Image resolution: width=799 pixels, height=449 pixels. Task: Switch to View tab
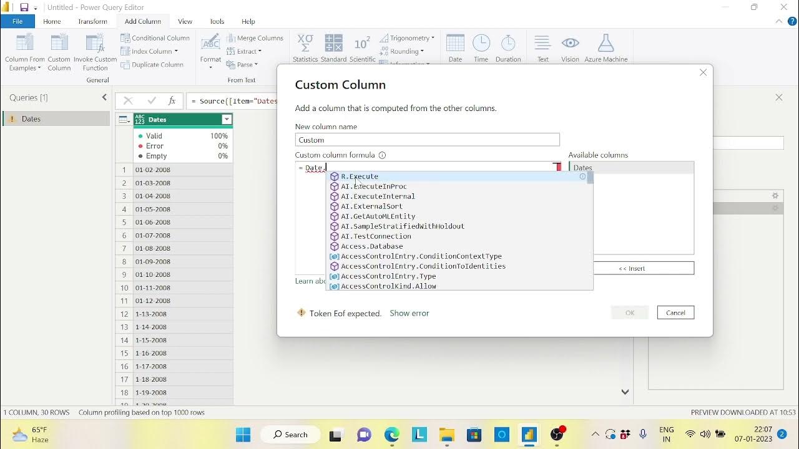pyautogui.click(x=185, y=21)
